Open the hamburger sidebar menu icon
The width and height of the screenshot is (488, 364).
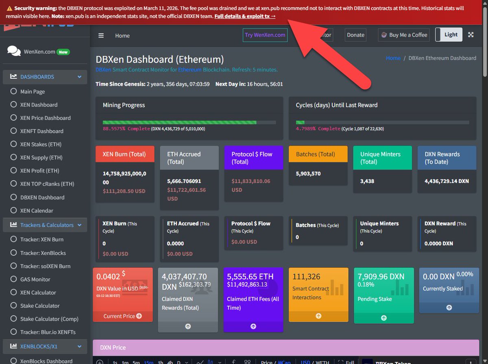[101, 35]
